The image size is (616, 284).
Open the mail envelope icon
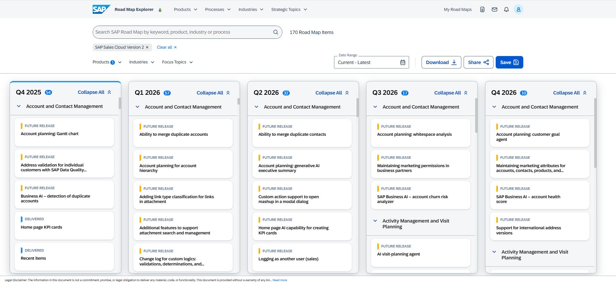click(x=494, y=10)
